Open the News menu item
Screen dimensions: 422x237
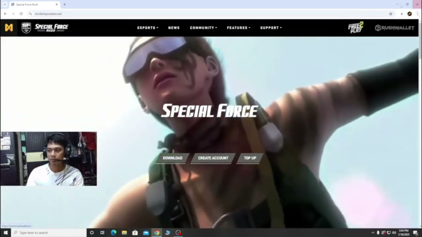pyautogui.click(x=174, y=28)
